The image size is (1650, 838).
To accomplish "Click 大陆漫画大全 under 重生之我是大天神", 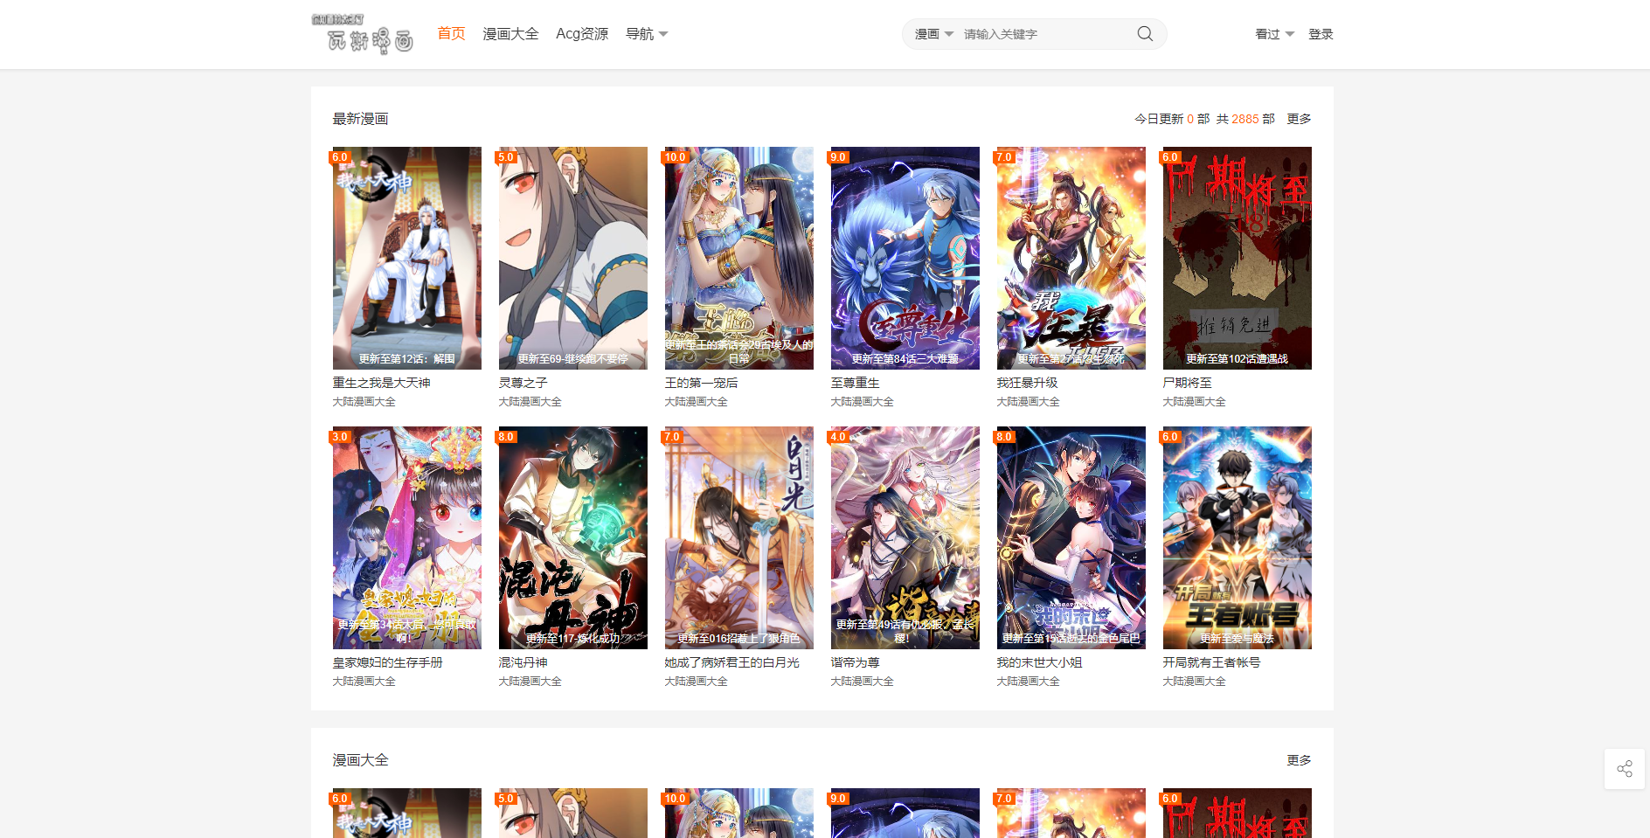I will (364, 402).
